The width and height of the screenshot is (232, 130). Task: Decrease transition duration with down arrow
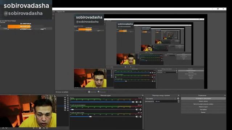point(178,102)
